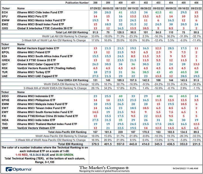Select the EPHE ticker cell
Image resolution: width=203 pixels, height=174 pixels.
point(5,100)
